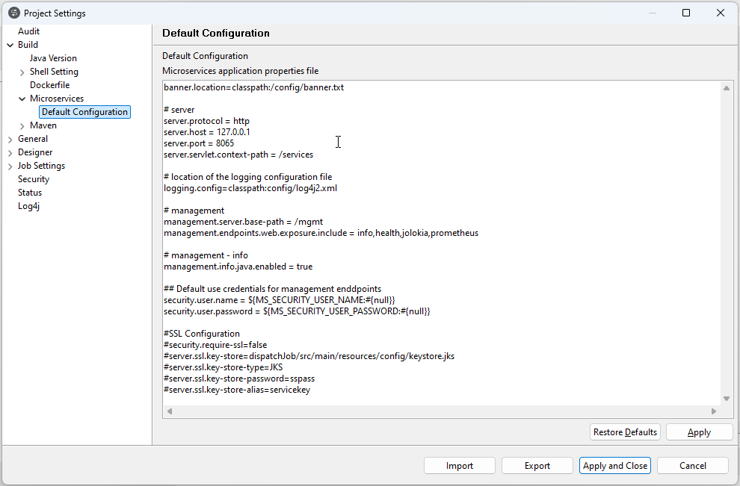Click the Restore Defaults button
The height and width of the screenshot is (486, 740).
pos(625,432)
